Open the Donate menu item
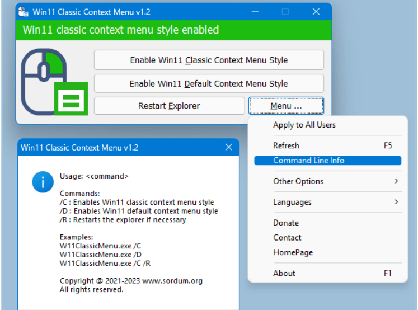The image size is (418, 310). pos(286,223)
